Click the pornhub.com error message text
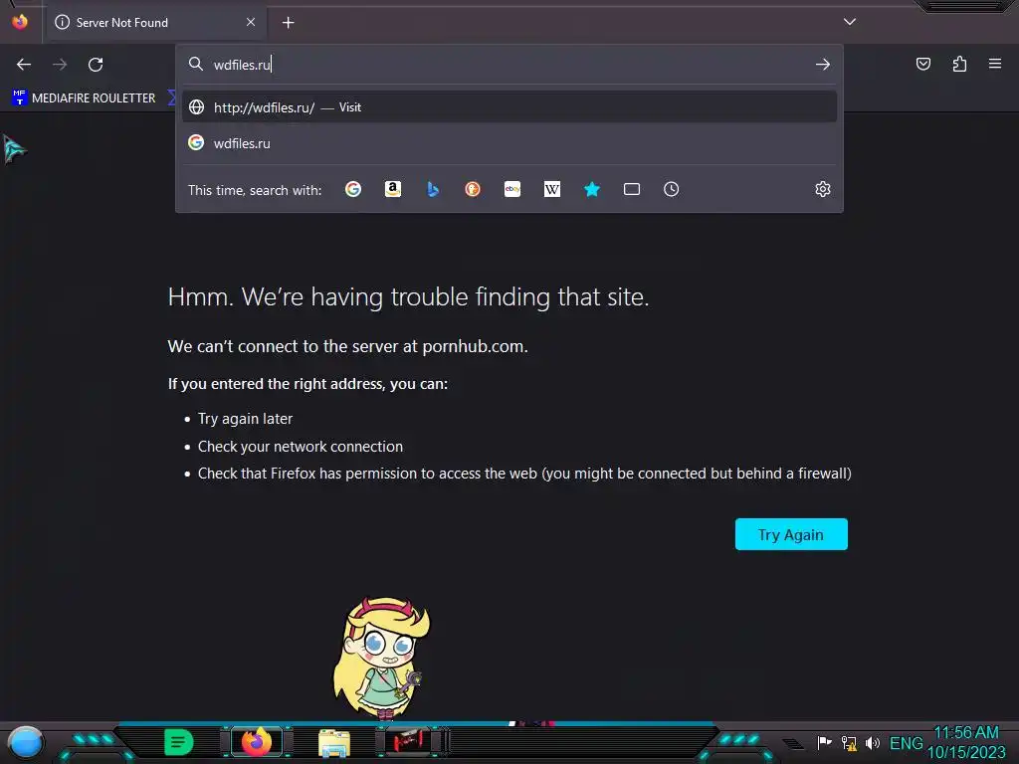 tap(347, 346)
